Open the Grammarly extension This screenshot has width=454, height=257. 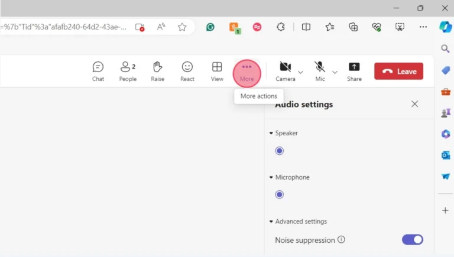coord(210,27)
